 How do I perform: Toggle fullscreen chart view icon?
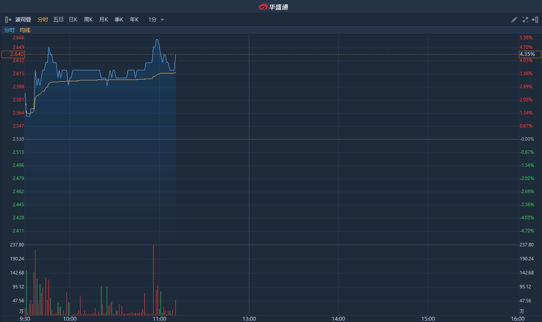coord(525,20)
